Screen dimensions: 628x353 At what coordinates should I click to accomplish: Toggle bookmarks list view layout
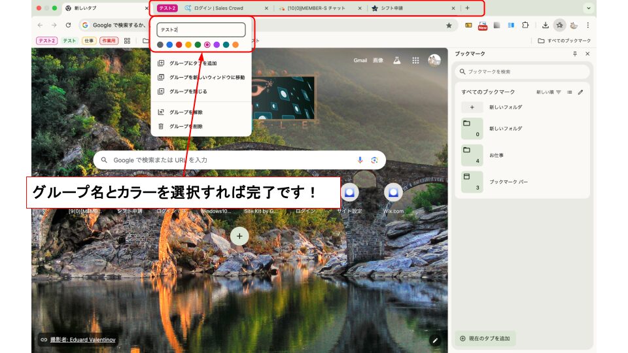pos(570,92)
